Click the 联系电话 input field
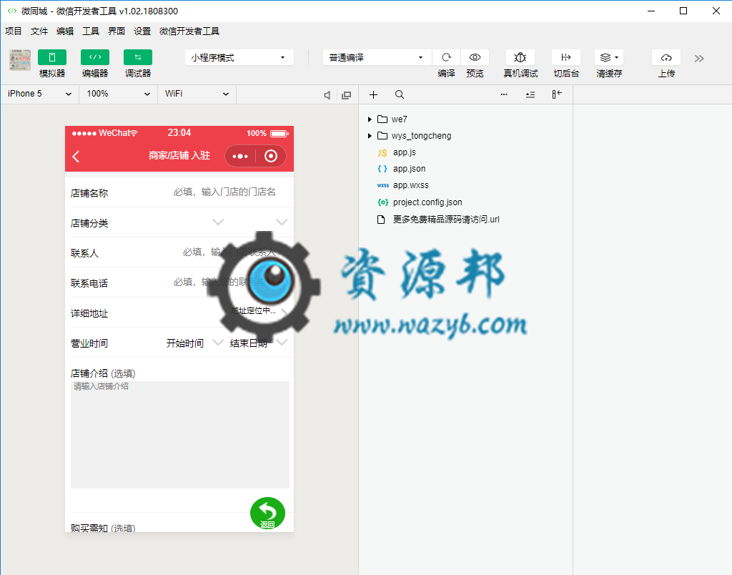Viewport: 732px width, 575px height. point(225,282)
